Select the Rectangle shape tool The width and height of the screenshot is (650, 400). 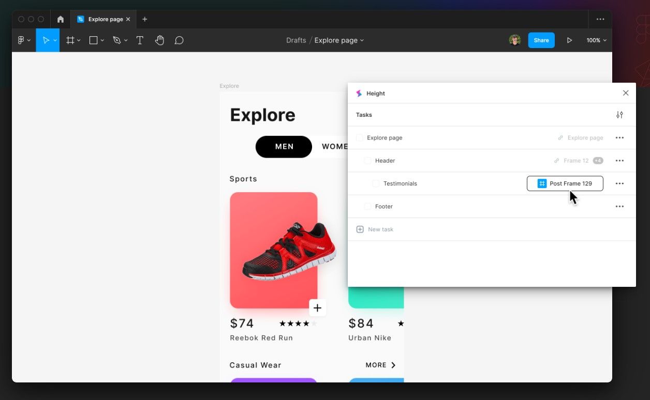point(93,40)
